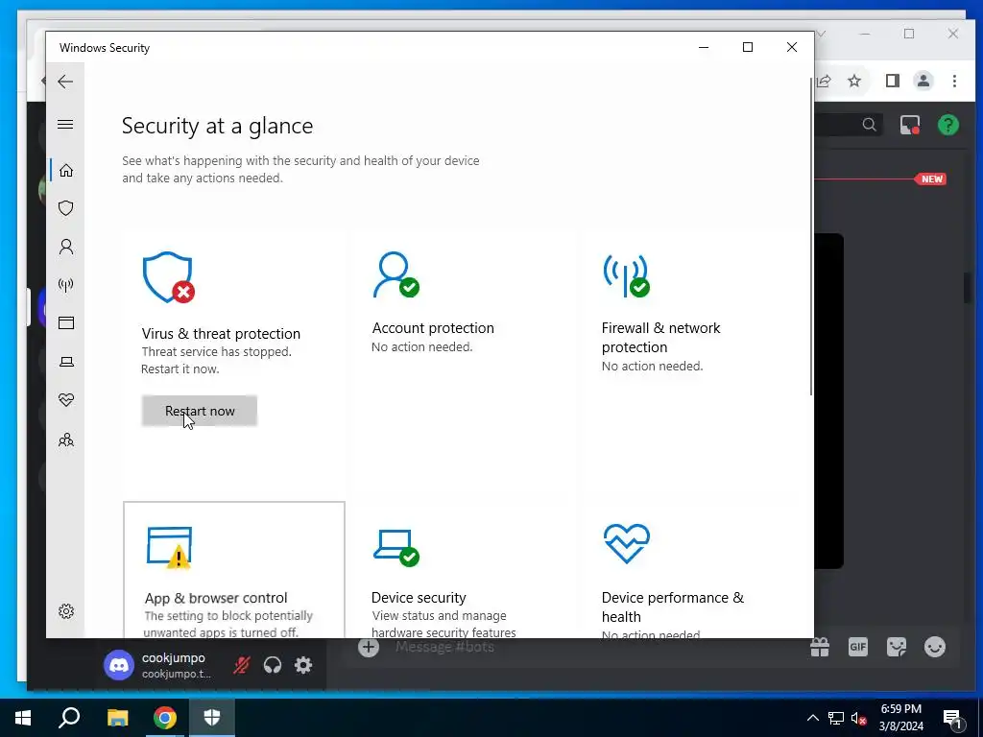Click the Device security laptop tile icon

pos(396,548)
